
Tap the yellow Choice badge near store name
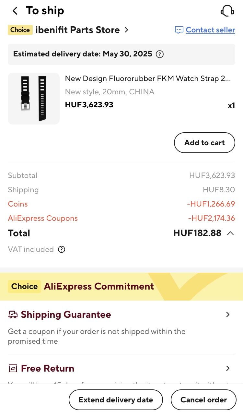pyautogui.click(x=20, y=30)
